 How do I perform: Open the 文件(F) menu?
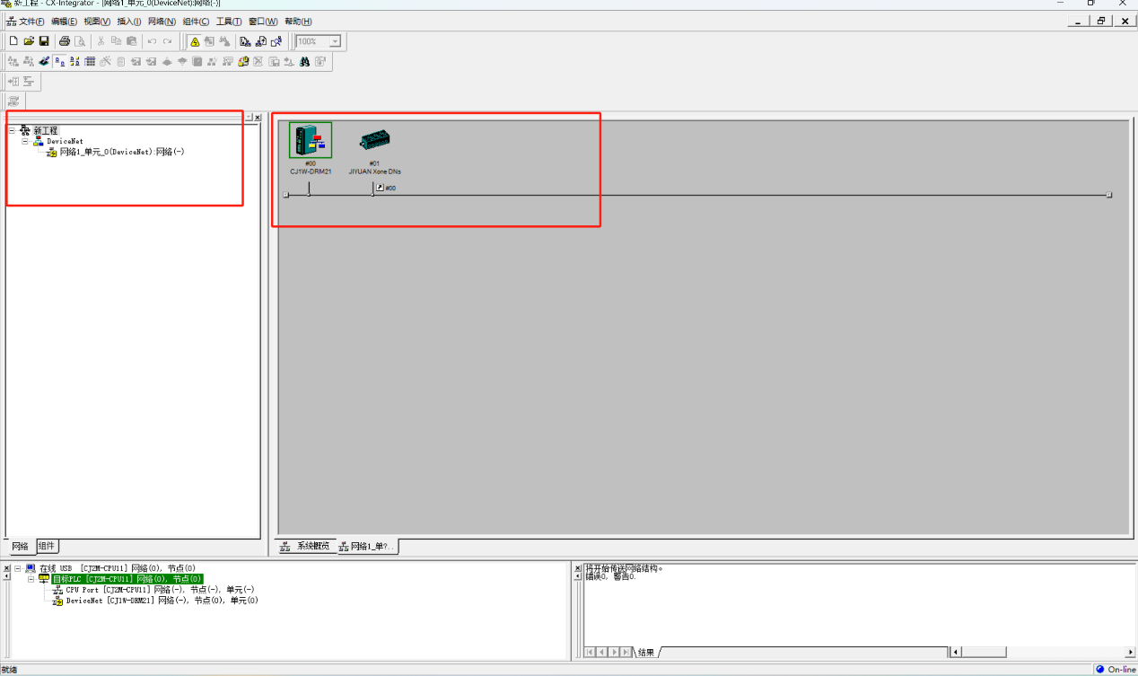click(x=31, y=22)
